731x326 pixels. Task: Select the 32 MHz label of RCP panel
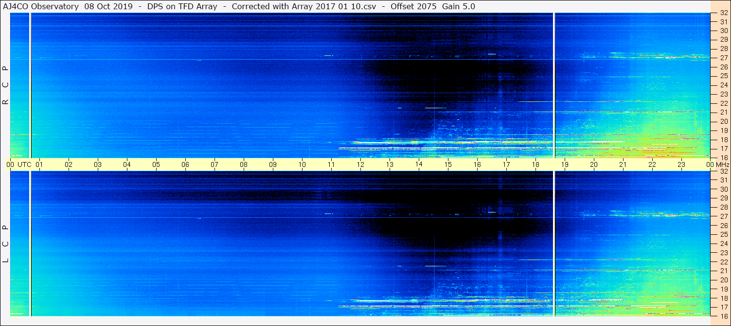pyautogui.click(x=723, y=14)
